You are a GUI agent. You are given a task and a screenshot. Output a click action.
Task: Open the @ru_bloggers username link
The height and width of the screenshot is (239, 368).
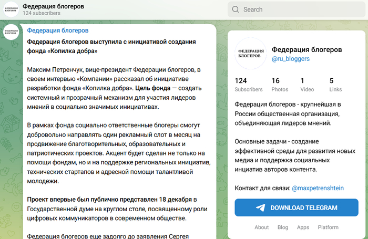coord(291,59)
